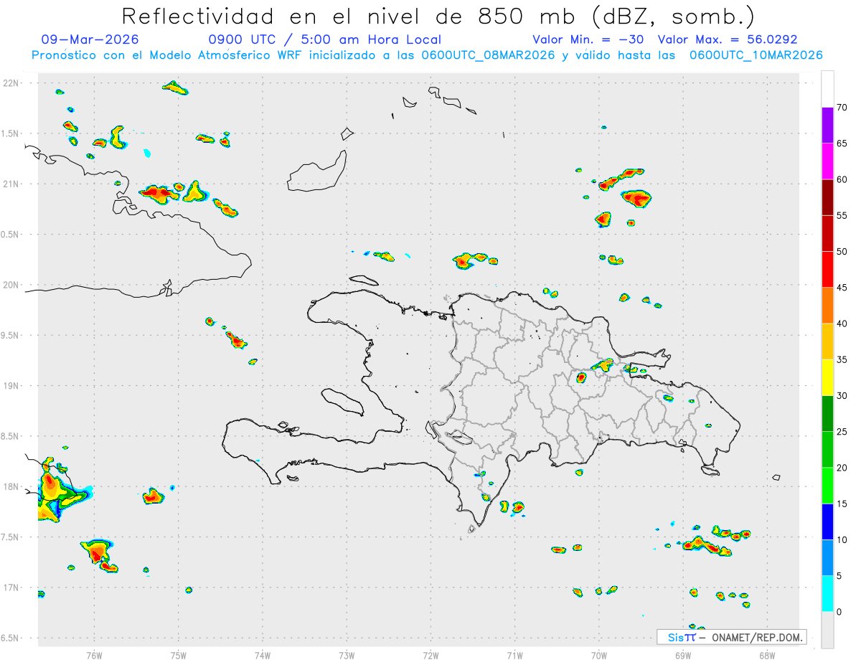Click the '71W' longitude label

[x=514, y=655]
